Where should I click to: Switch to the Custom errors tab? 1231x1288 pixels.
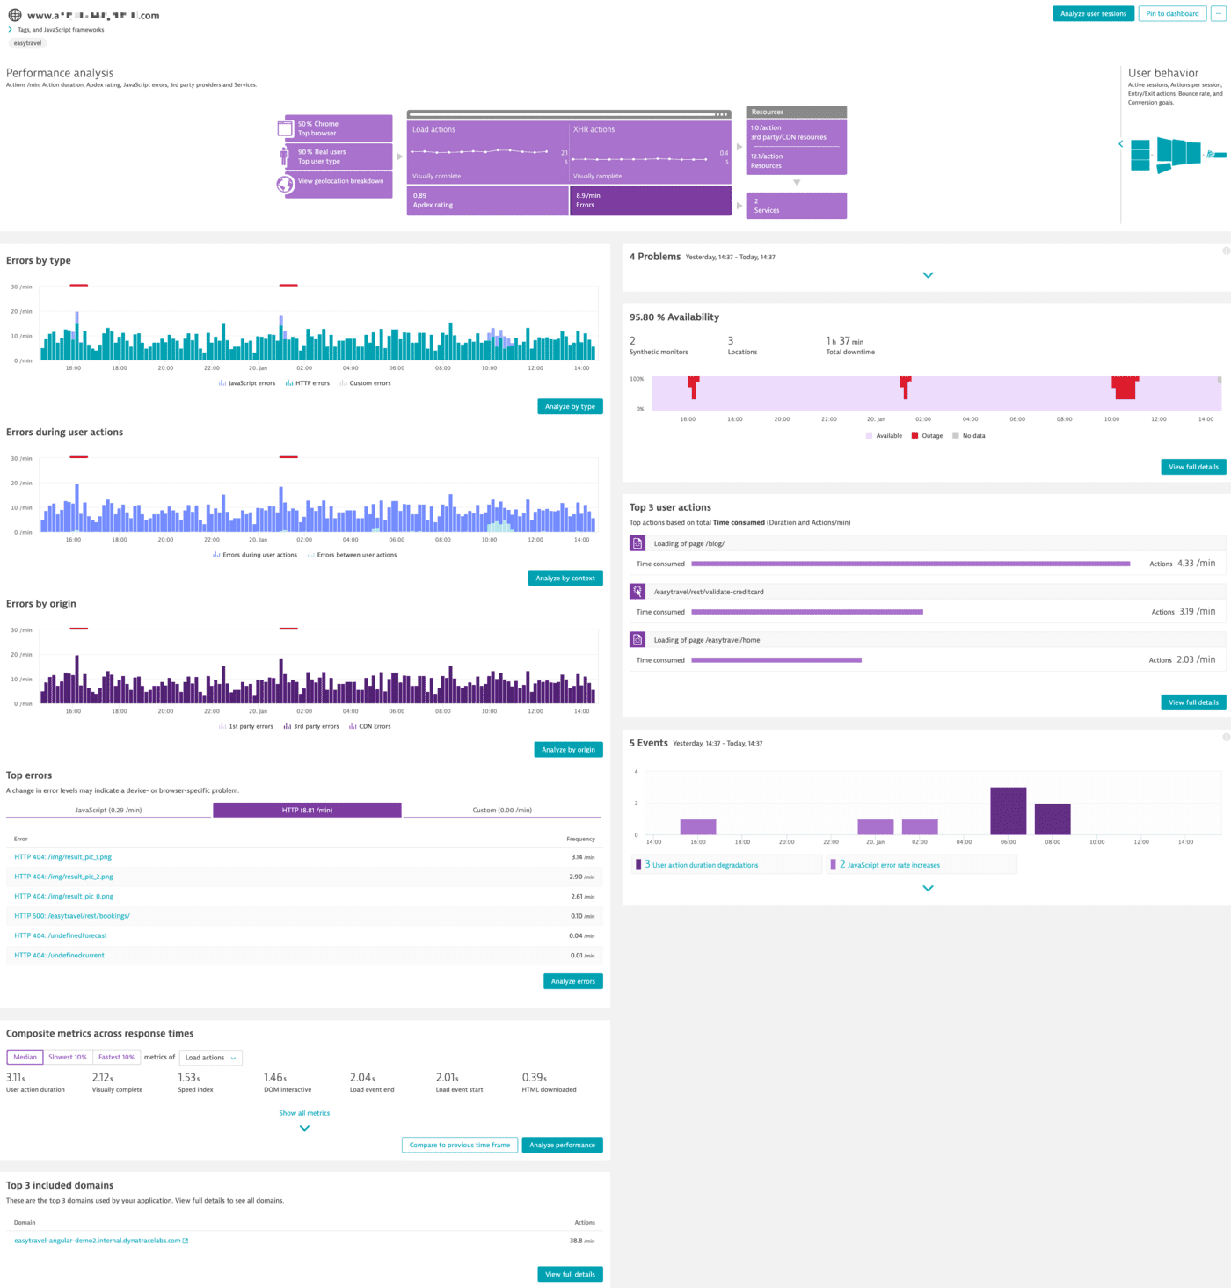(x=502, y=810)
